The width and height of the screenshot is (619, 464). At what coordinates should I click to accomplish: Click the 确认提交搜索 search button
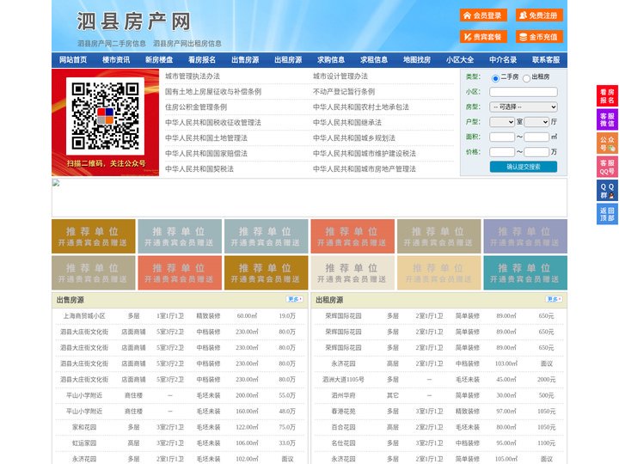(524, 167)
